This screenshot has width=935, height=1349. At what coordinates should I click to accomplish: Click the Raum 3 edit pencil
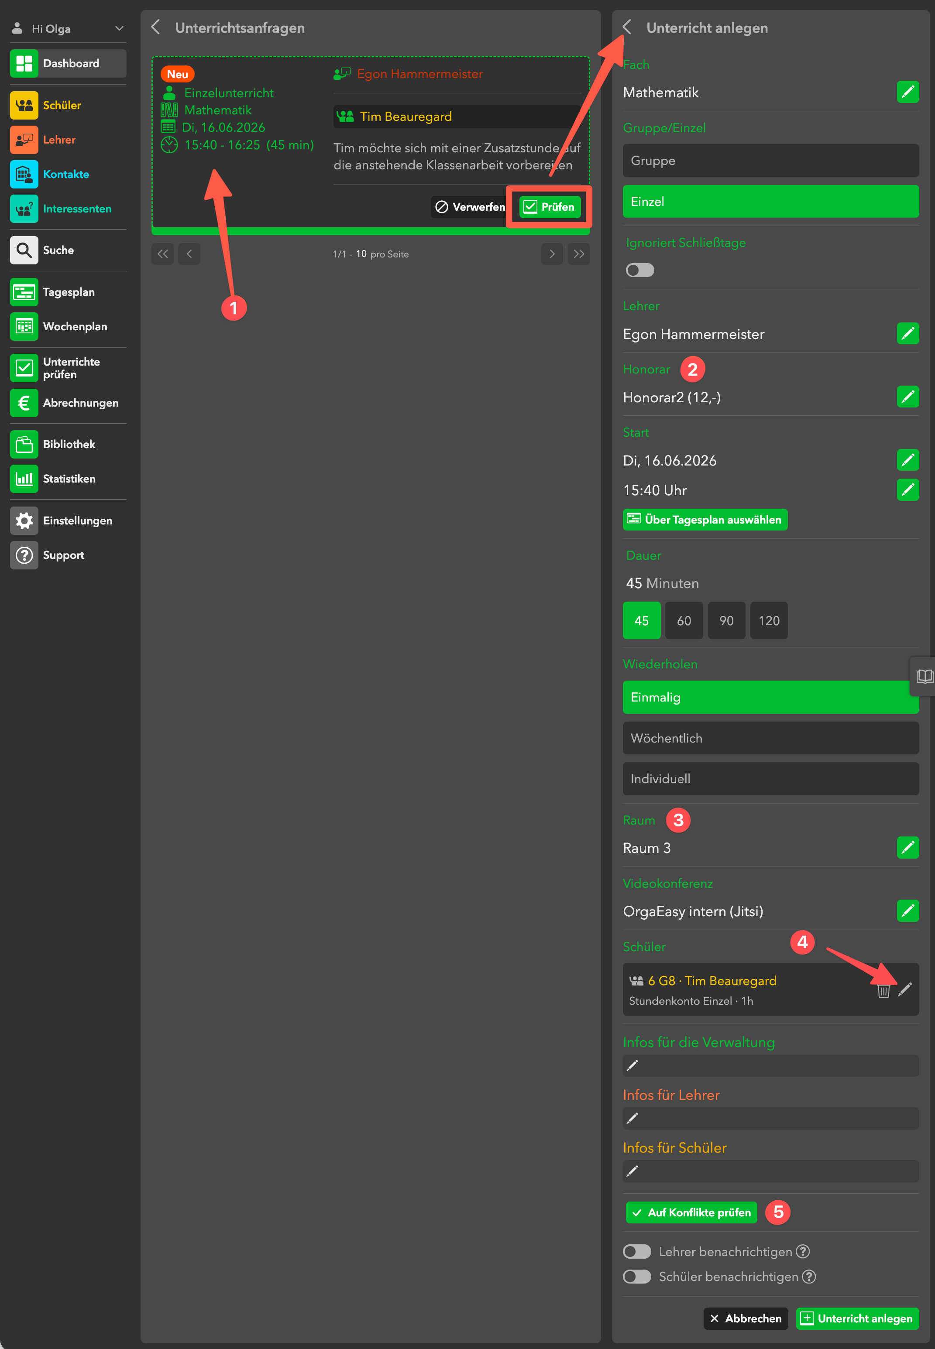click(x=907, y=847)
